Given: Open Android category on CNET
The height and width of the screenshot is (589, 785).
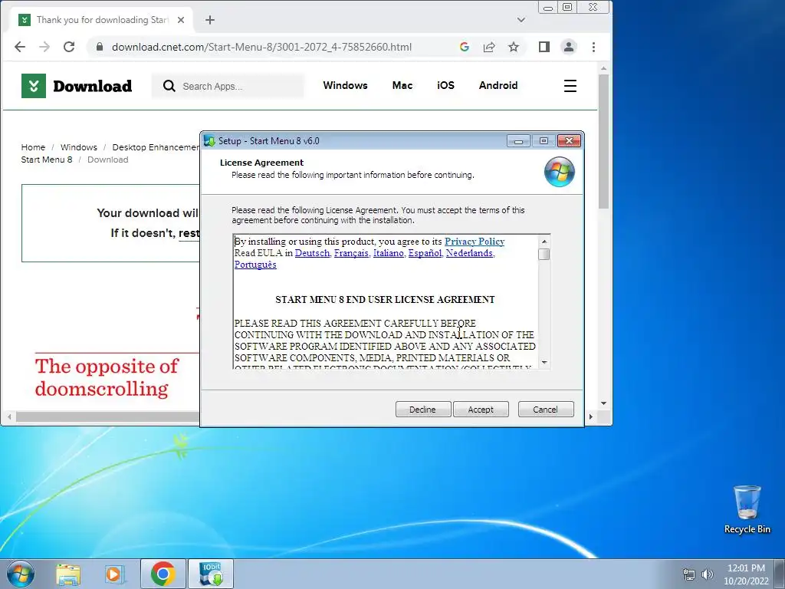Looking at the screenshot, I should [x=498, y=86].
